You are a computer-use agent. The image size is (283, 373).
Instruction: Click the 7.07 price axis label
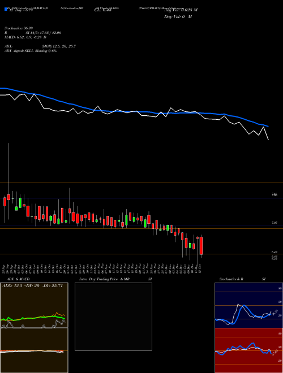275,223
